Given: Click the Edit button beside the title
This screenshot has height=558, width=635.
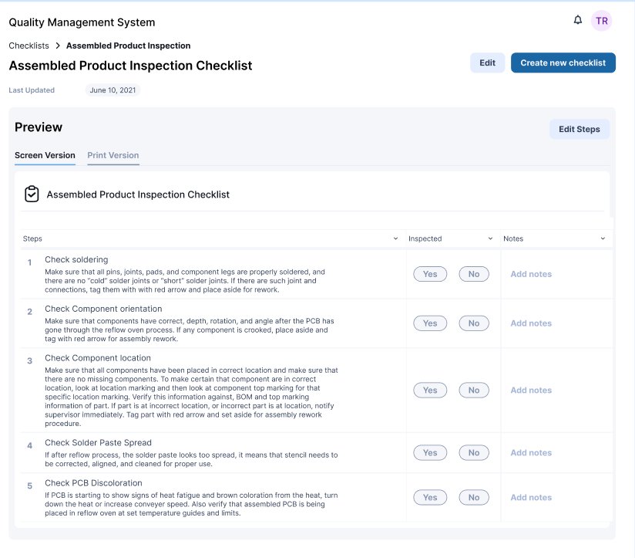Looking at the screenshot, I should coord(487,63).
